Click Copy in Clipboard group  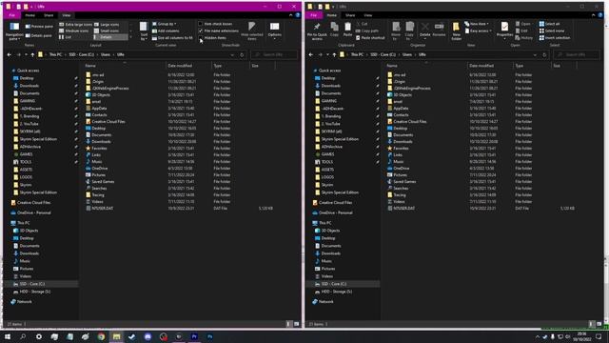click(334, 30)
